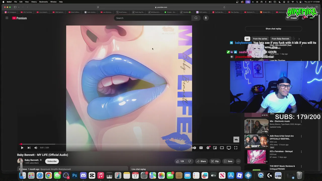
Task: Reload the page in the address bar
Action: coord(224,7)
